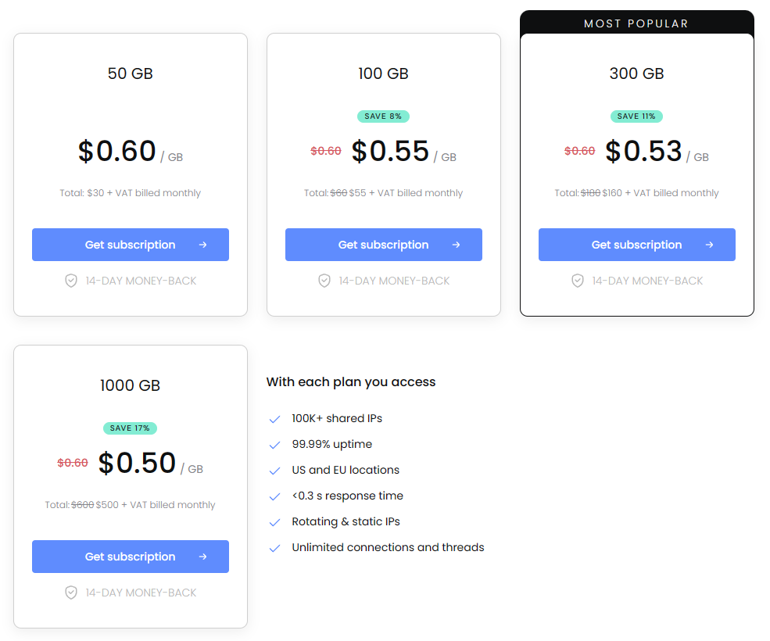Click the SAVE 17% badge

pos(131,428)
